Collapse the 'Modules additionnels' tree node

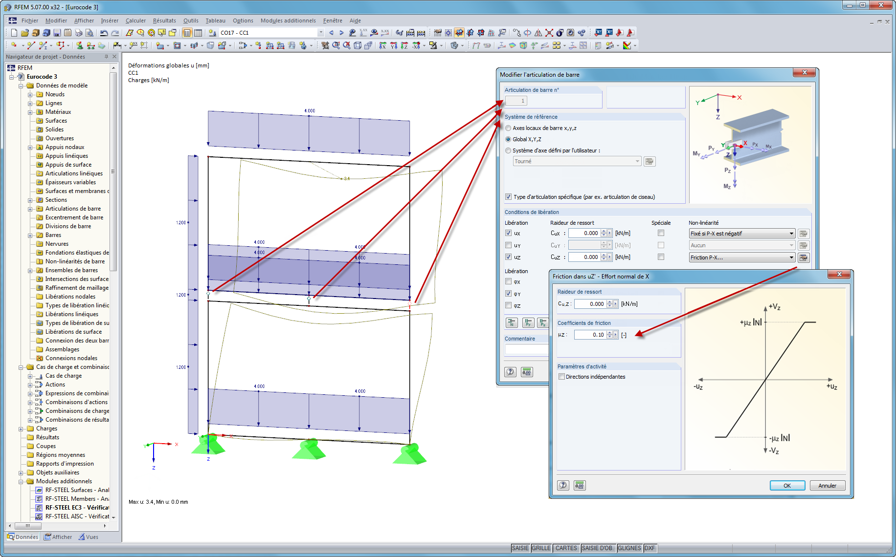click(x=21, y=482)
